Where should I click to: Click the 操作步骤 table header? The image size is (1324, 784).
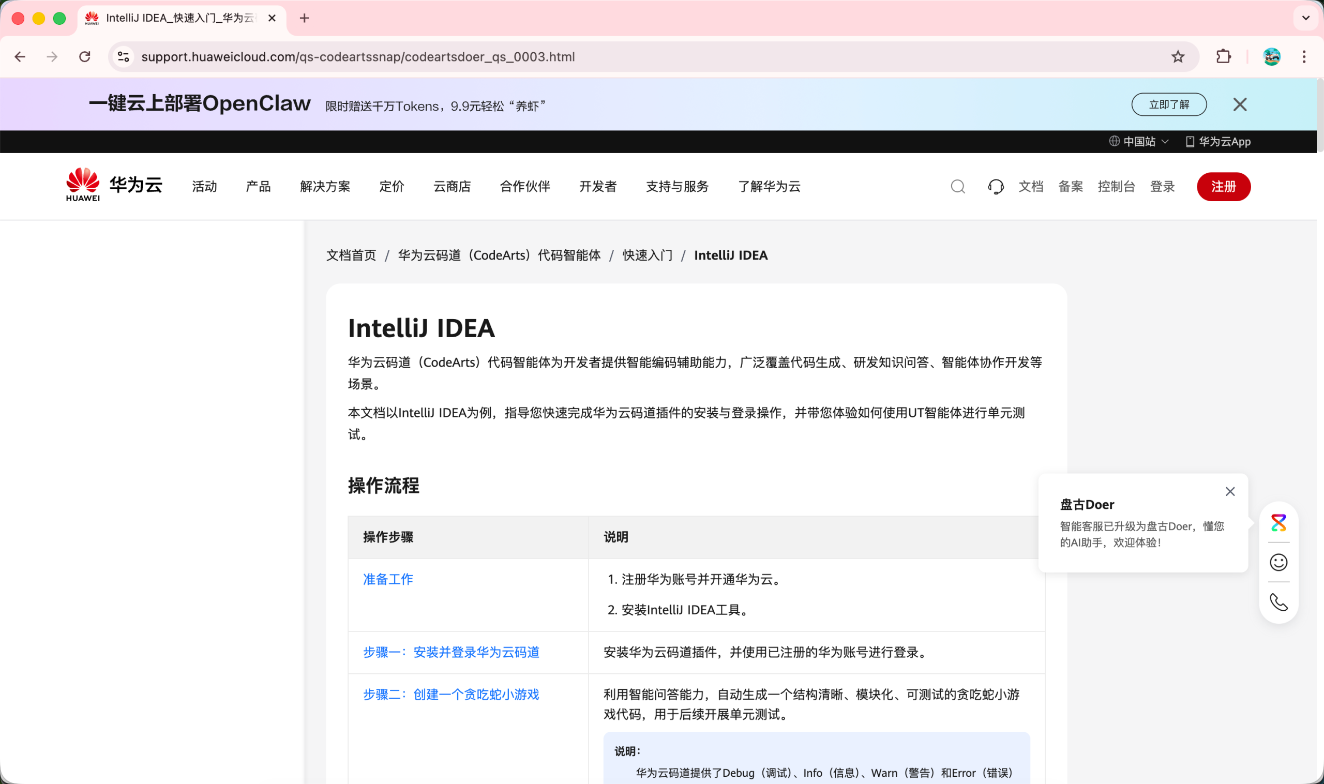[x=388, y=537]
